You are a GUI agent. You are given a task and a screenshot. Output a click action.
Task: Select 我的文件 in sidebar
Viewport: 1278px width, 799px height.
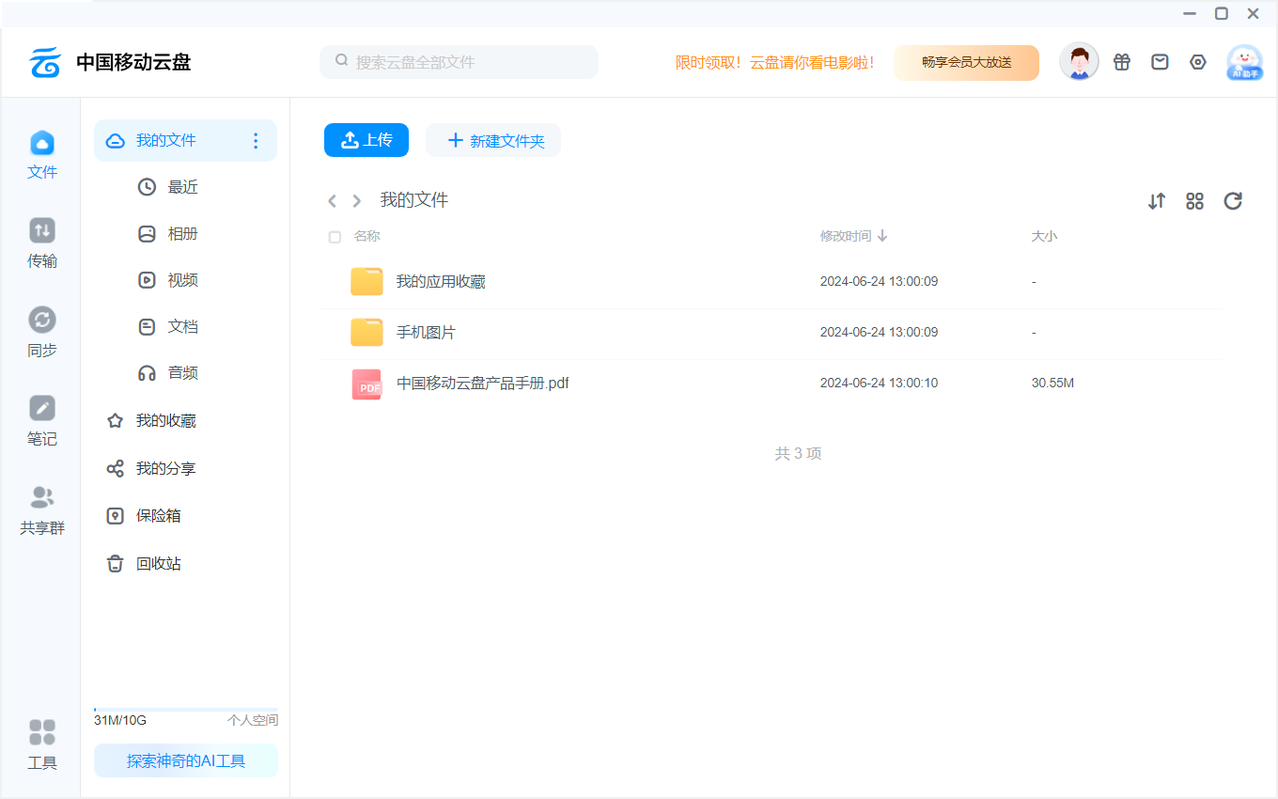click(x=185, y=141)
